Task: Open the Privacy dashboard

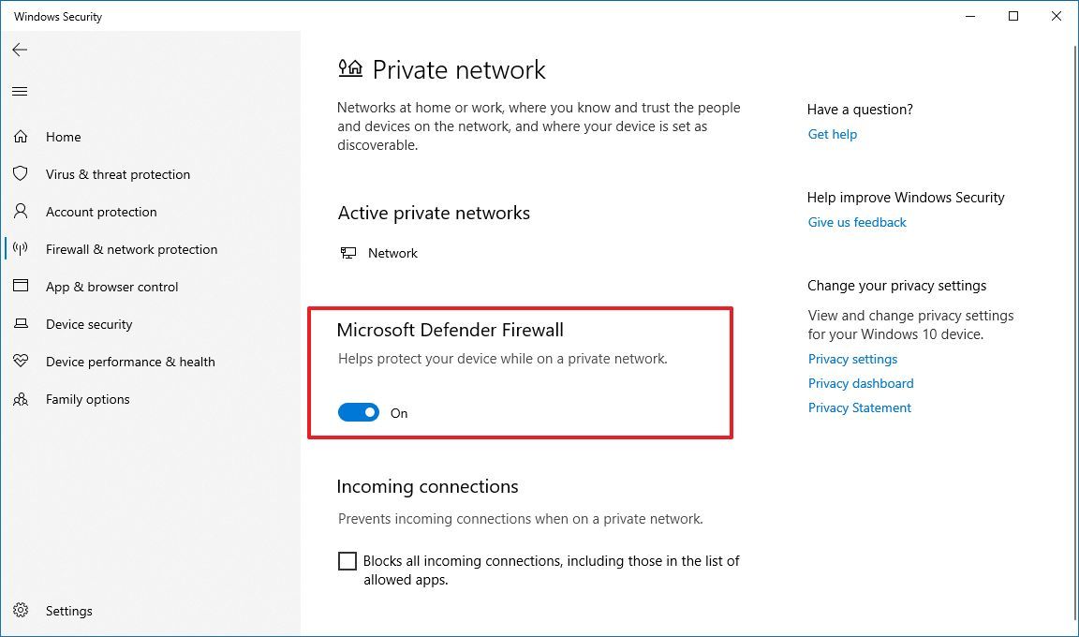Action: 860,383
